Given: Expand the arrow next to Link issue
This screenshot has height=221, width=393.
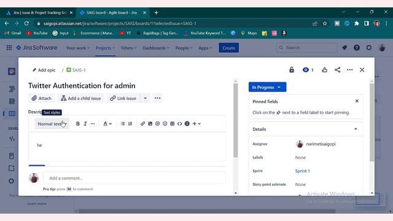Looking at the screenshot, I should click(145, 98).
